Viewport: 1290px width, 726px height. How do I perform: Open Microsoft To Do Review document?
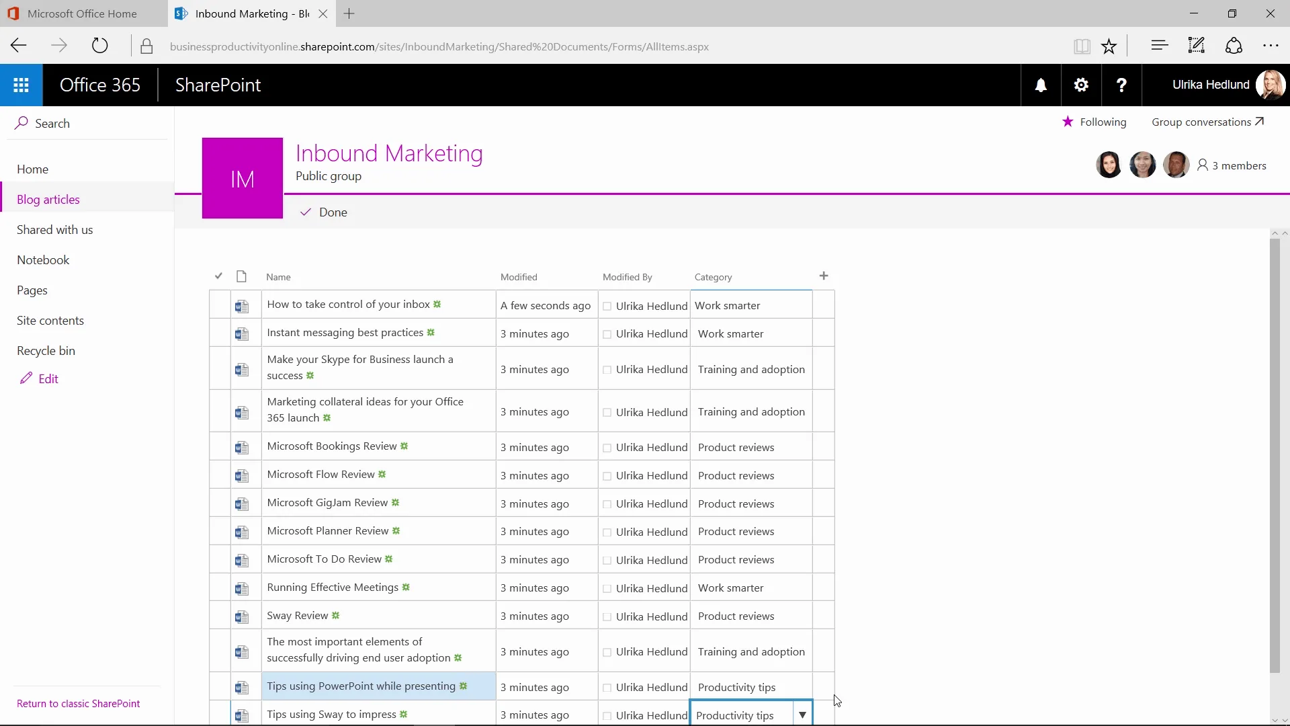pyautogui.click(x=325, y=559)
